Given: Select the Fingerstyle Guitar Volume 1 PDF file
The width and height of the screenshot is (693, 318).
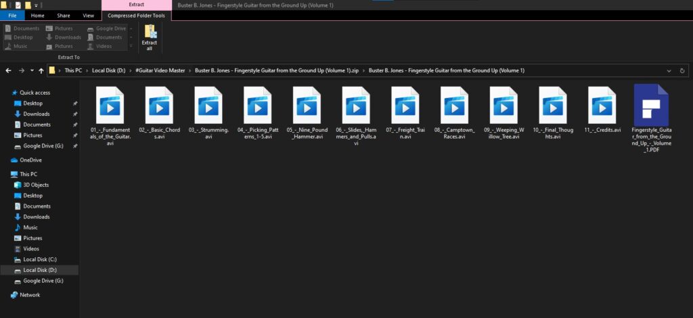Looking at the screenshot, I should pos(650,108).
